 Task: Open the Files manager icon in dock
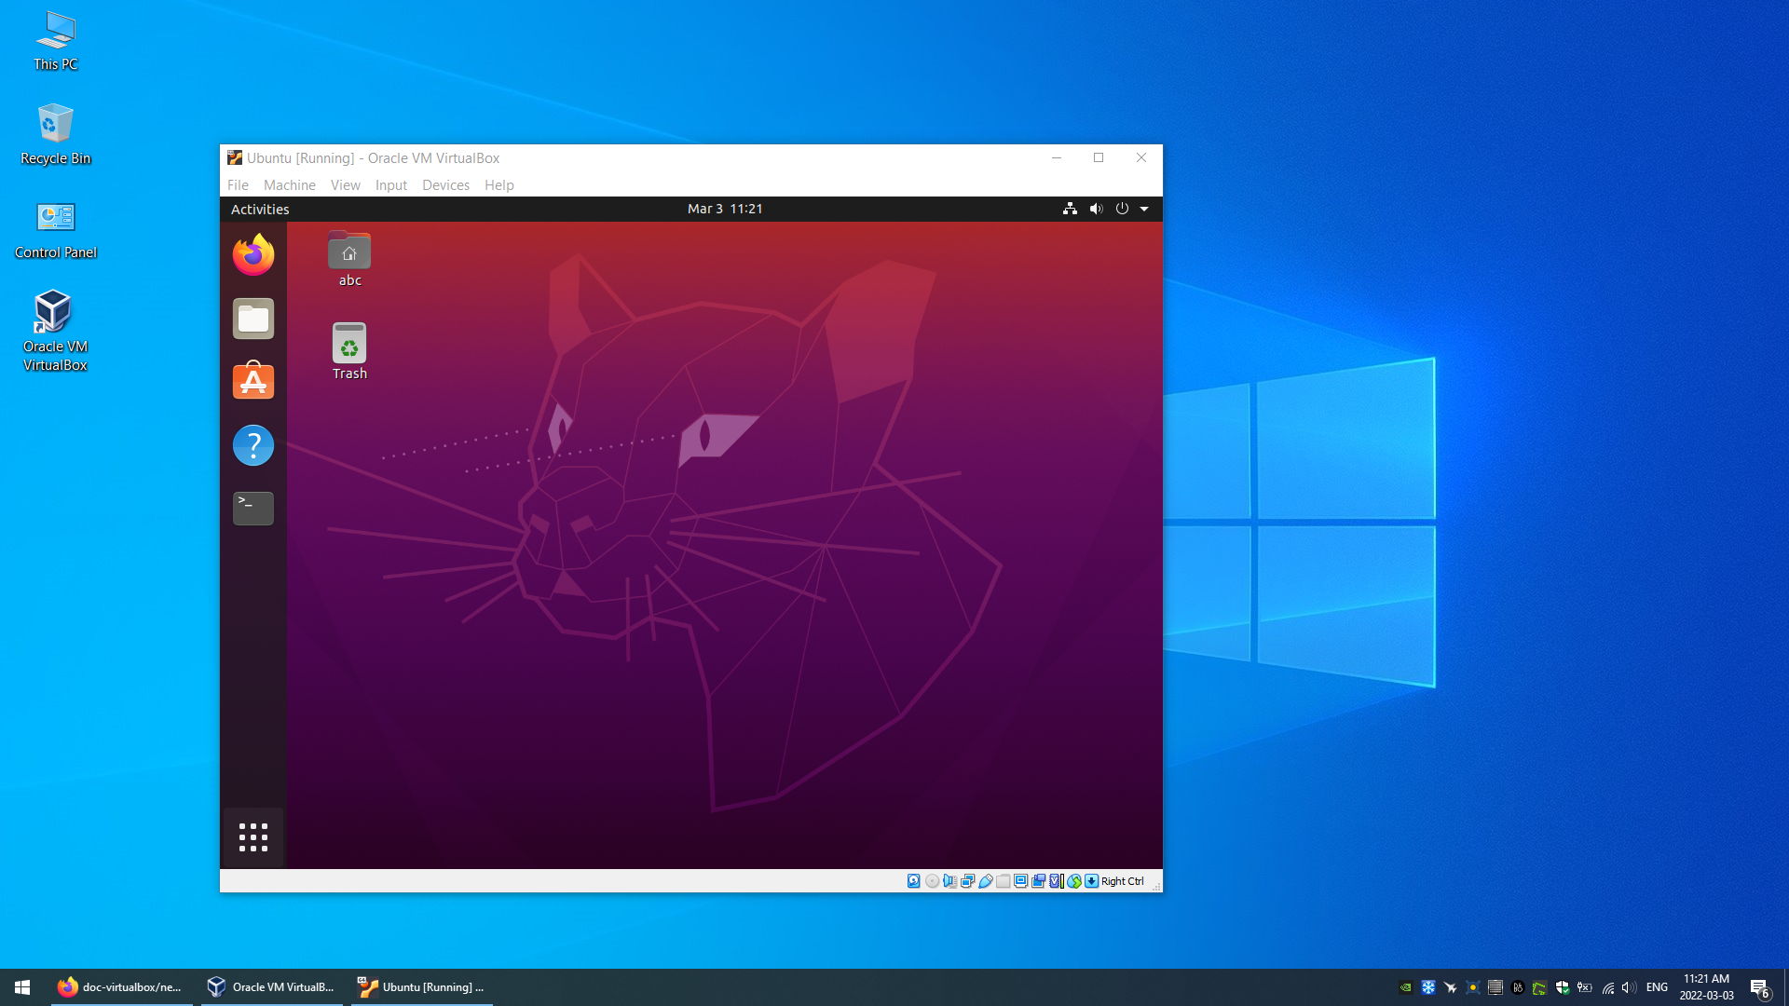tap(253, 319)
